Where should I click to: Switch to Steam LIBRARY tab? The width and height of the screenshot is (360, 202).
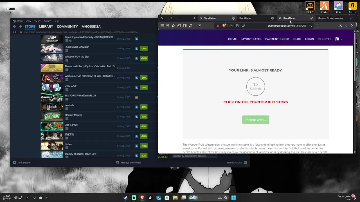pos(46,26)
